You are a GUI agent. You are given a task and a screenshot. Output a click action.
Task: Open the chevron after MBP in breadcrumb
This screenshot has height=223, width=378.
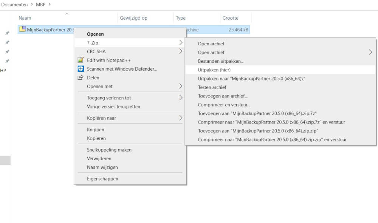50,4
